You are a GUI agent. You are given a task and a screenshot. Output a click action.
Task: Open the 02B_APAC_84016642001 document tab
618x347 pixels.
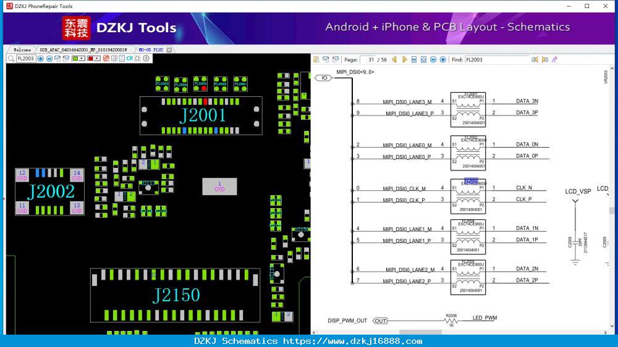tap(83, 49)
